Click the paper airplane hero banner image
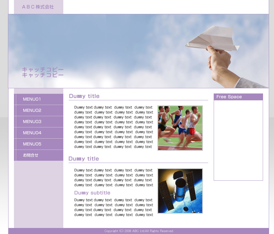The height and width of the screenshot is (234, 274). pyautogui.click(x=138, y=51)
